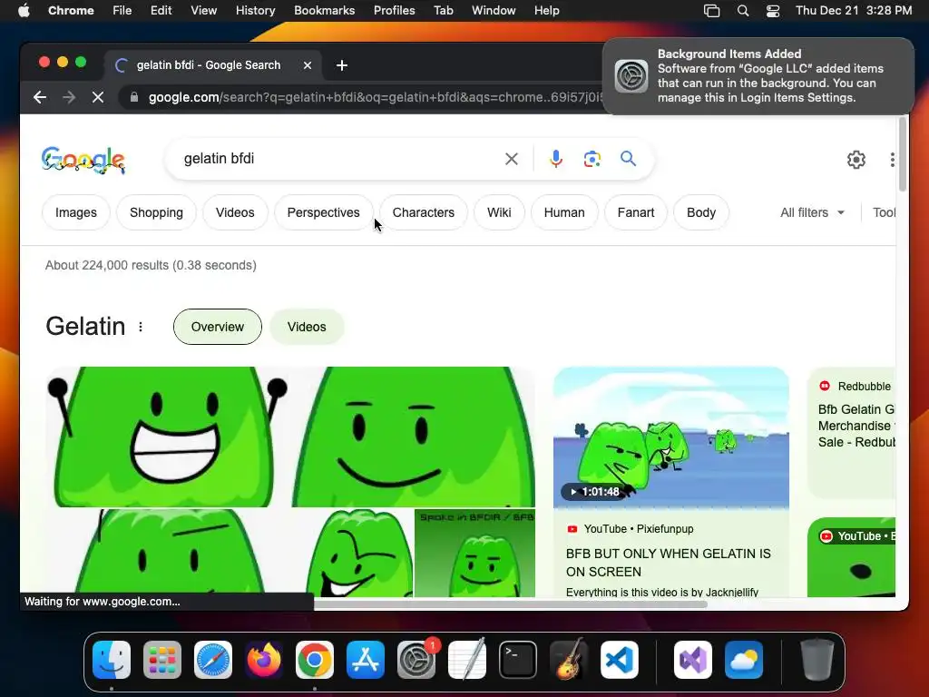Screen dimensions: 929x697
Task: View site info lock icon
Action: [x=134, y=97]
